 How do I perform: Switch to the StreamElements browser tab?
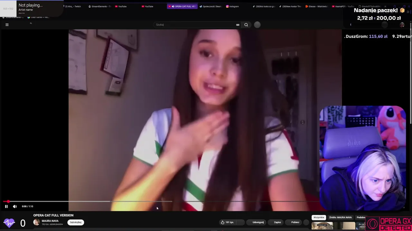100,6
